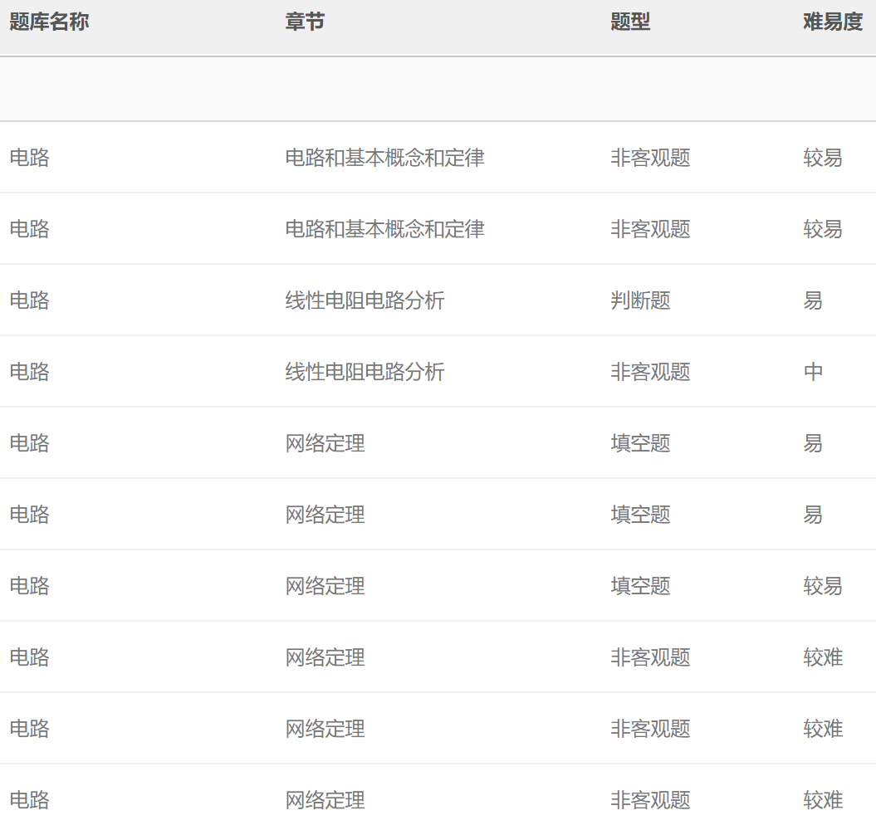Click 填空题 in the 较易 difficulty row
The image size is (876, 830).
640,586
